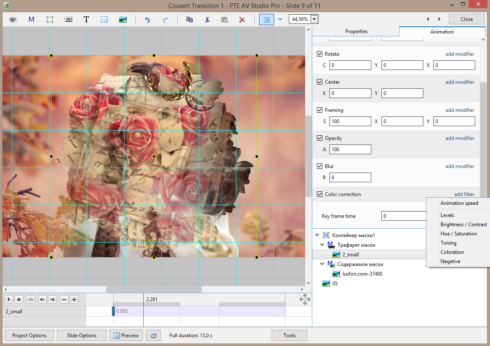Switch to the Properties tab

(x=356, y=31)
